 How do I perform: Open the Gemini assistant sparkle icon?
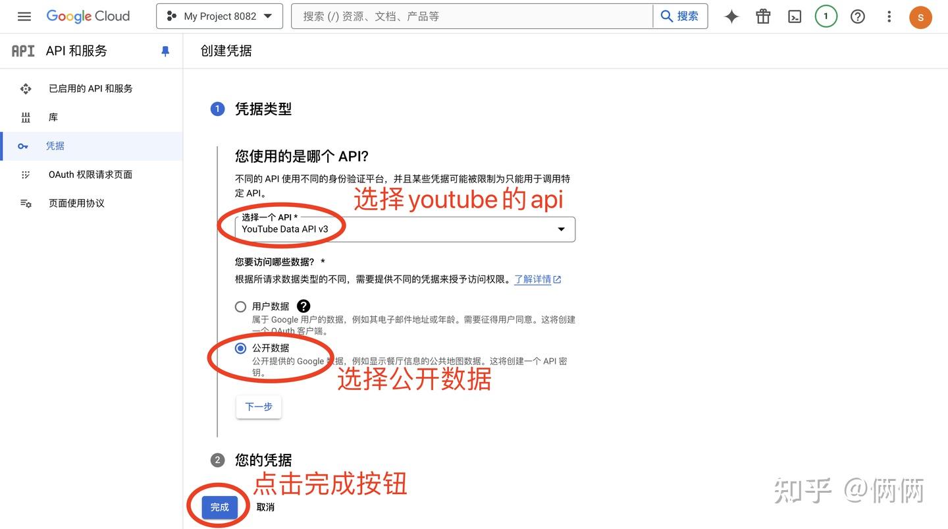click(x=731, y=16)
